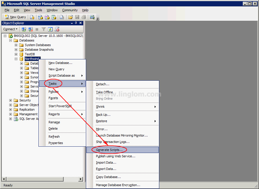Expand the Tables node under Northwind
This screenshot has height=189, width=259.
click(21, 68)
